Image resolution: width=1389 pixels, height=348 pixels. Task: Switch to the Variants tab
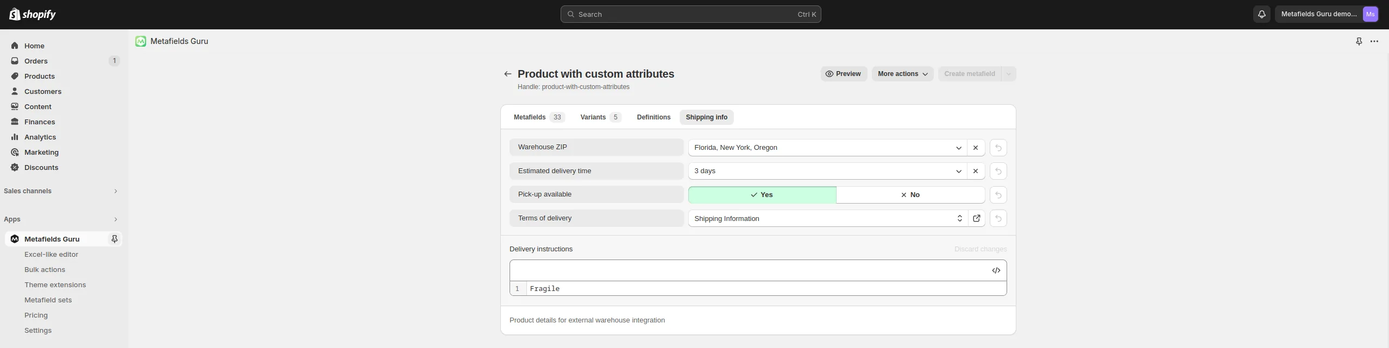(x=600, y=117)
